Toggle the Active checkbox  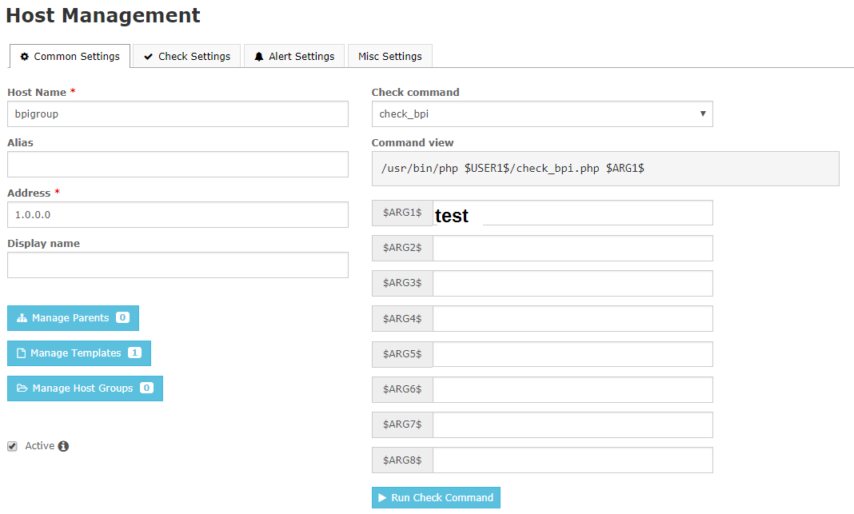tap(12, 446)
